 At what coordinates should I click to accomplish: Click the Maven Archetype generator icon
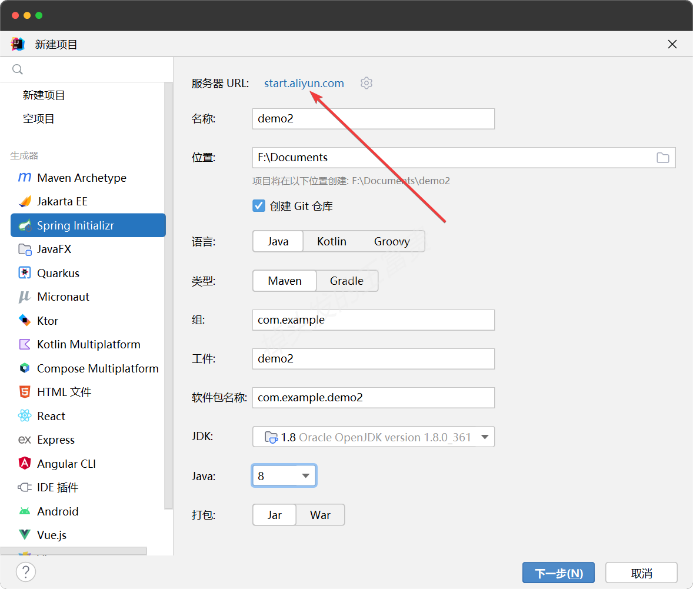tap(25, 178)
